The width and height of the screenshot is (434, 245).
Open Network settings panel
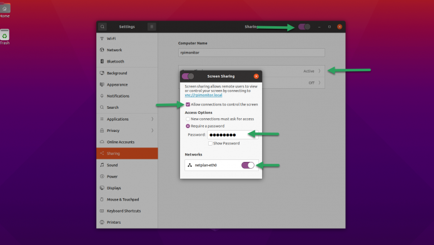[x=127, y=50]
